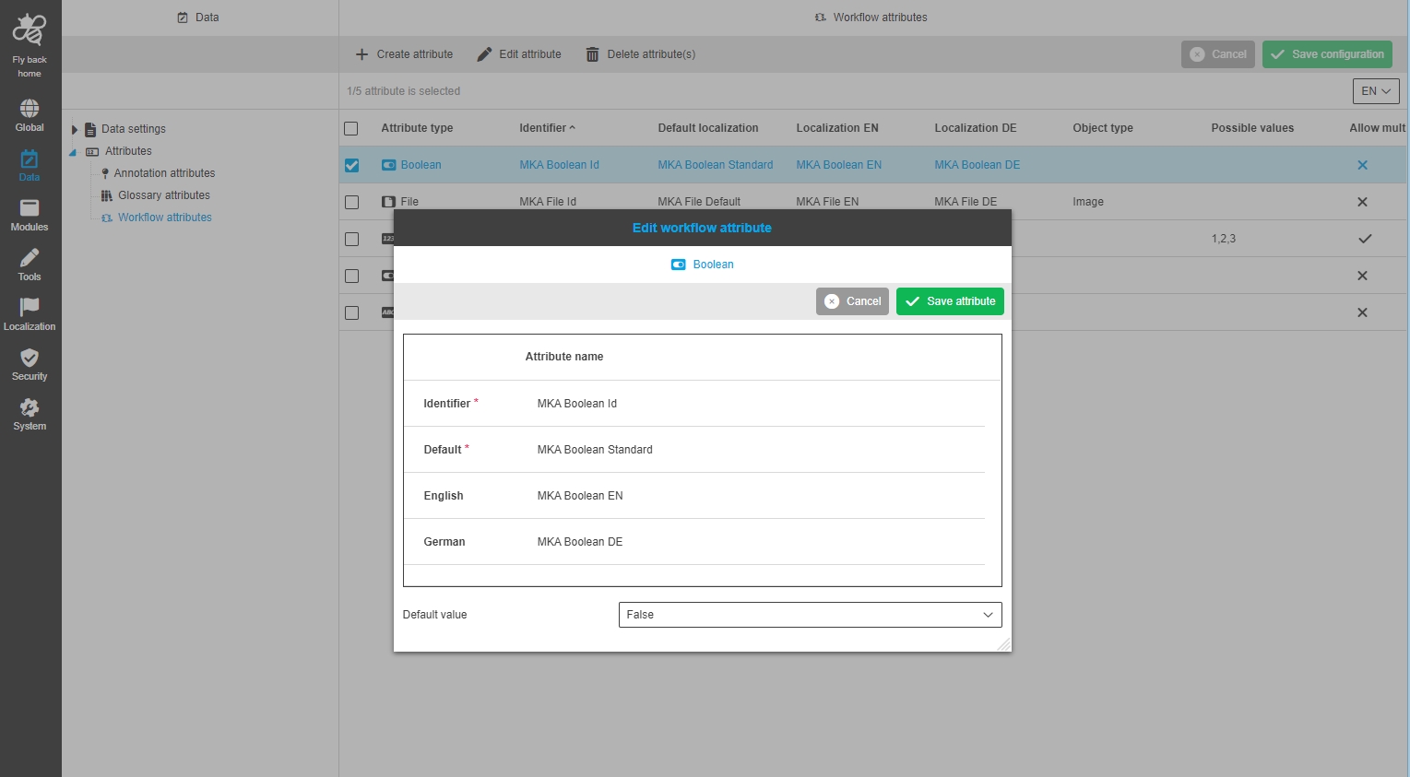Collapse the Attributes tree node
The image size is (1410, 777).
[x=73, y=152]
